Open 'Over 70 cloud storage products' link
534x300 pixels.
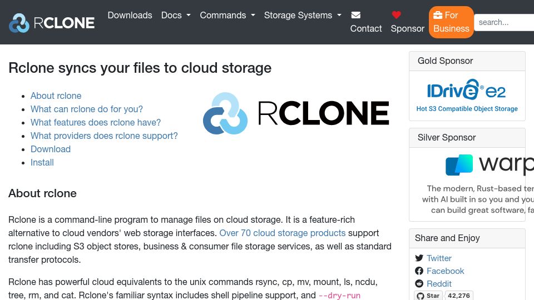[x=283, y=233]
